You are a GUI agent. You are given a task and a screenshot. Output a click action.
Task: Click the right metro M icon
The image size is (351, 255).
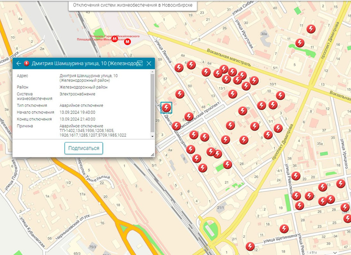(128, 42)
